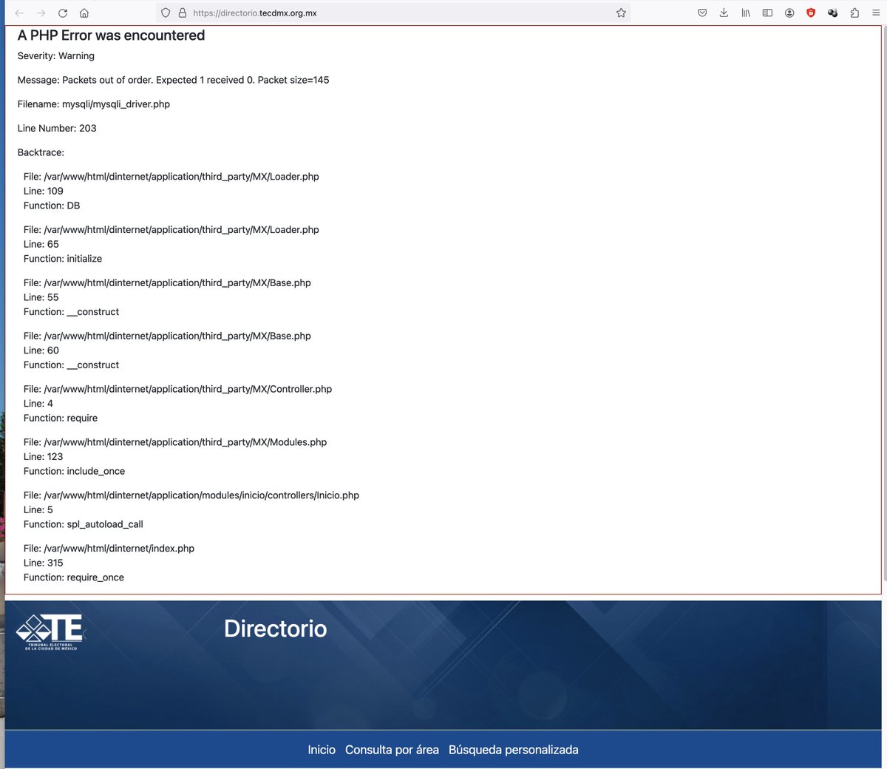Click 'Line: 65' backtrace entry
The height and width of the screenshot is (769, 887).
point(41,244)
